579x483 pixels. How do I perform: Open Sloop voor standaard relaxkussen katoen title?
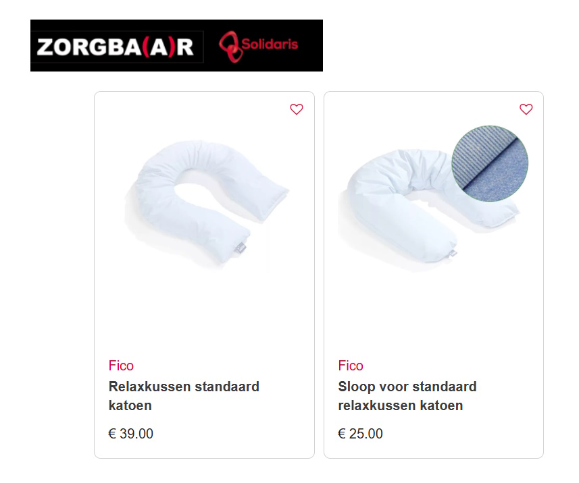pyautogui.click(x=407, y=396)
